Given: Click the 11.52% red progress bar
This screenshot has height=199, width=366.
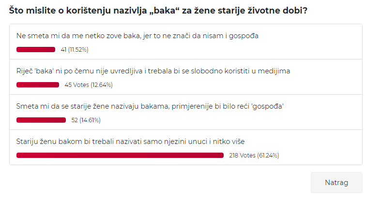Looking at the screenshot, I should 36,49.
